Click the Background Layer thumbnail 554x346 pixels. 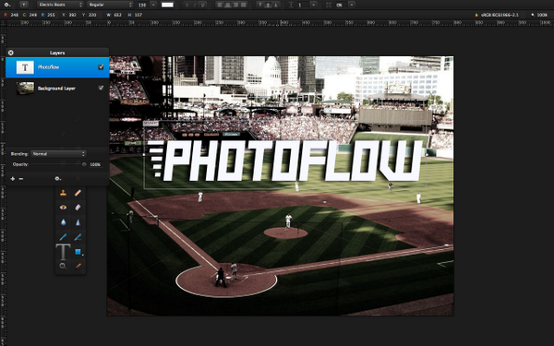(x=25, y=89)
